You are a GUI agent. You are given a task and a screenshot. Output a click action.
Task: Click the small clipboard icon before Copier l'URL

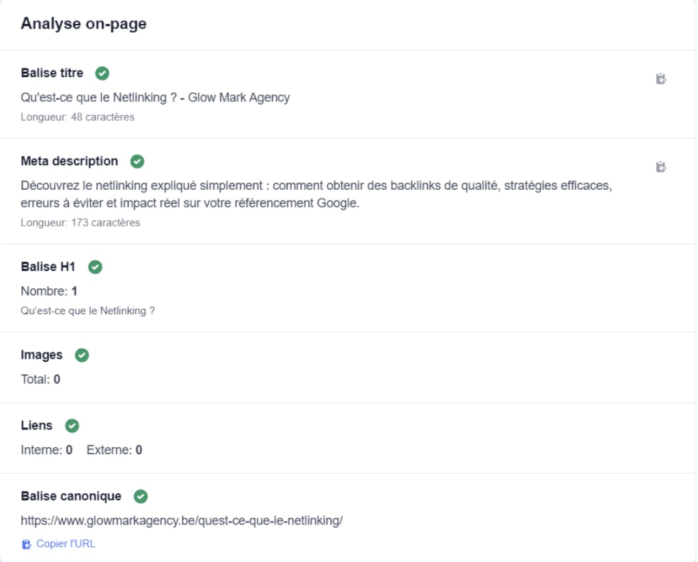coord(26,544)
